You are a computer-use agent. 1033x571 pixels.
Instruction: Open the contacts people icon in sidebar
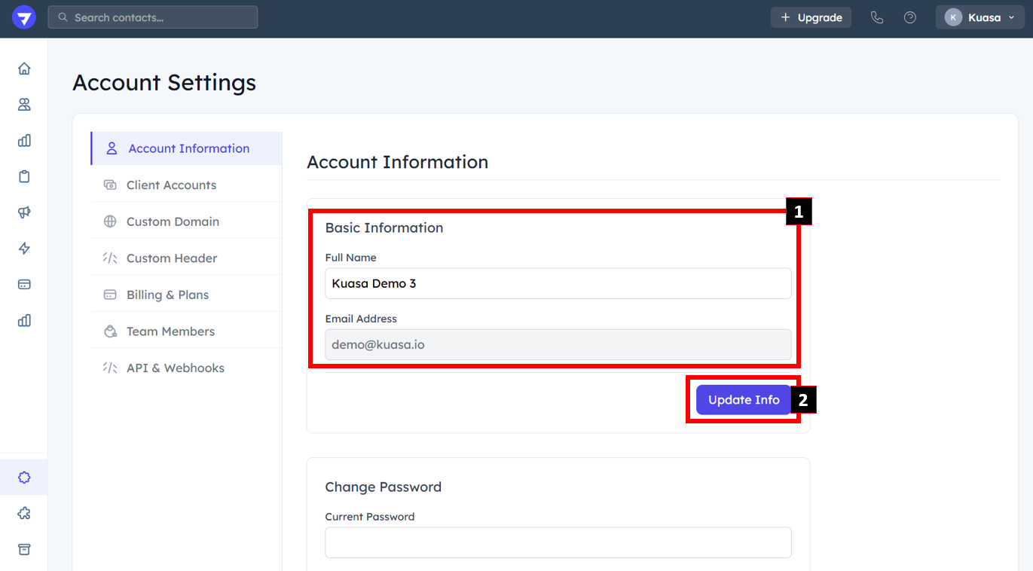coord(24,105)
